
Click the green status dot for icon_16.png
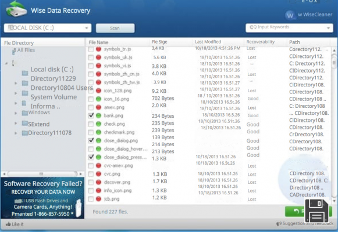click(x=98, y=99)
